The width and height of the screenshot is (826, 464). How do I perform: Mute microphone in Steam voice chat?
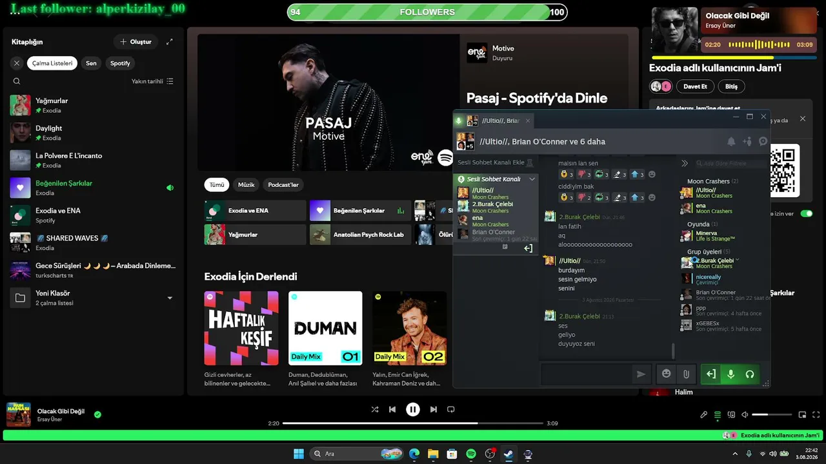click(730, 374)
